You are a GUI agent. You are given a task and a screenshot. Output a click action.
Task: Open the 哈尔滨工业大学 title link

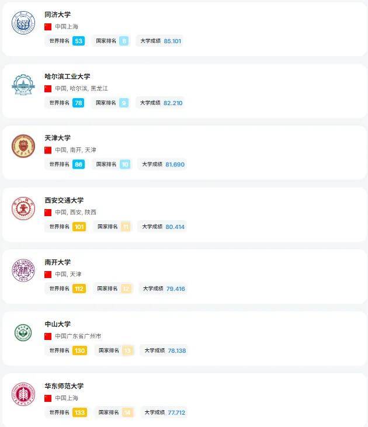point(67,77)
